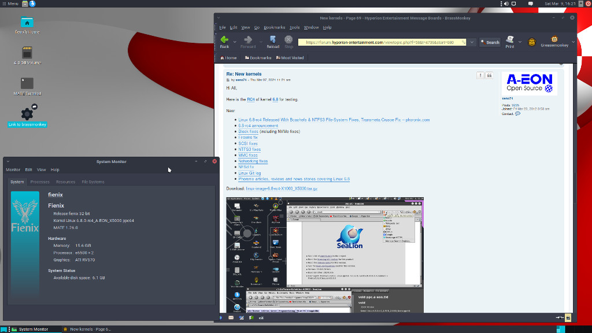
Task: Click the online/offline connection status icon
Action: click(x=560, y=318)
